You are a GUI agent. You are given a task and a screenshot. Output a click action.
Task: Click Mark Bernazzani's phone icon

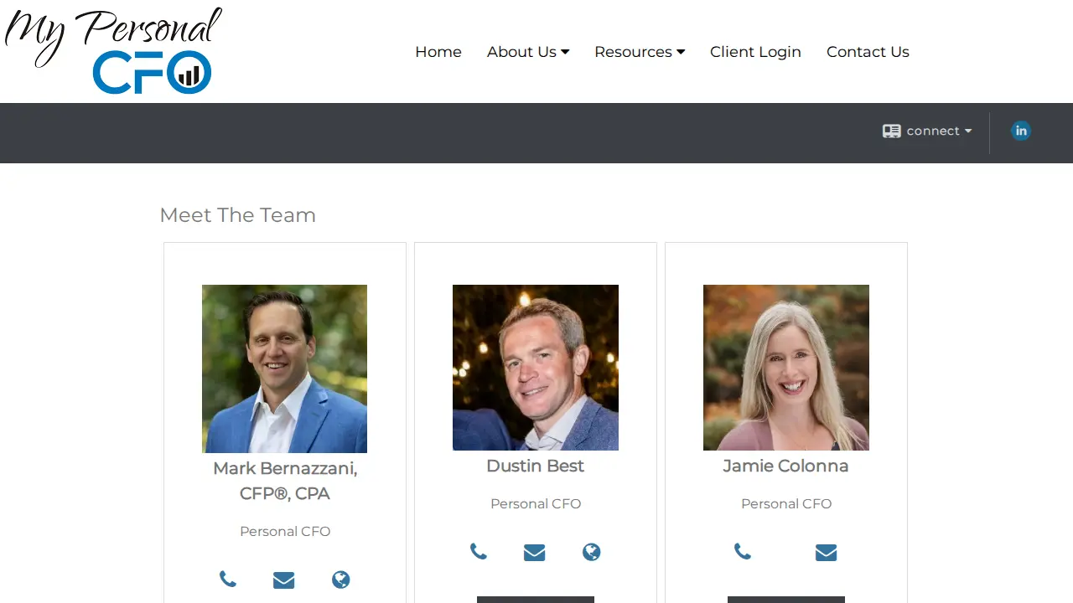coord(228,580)
